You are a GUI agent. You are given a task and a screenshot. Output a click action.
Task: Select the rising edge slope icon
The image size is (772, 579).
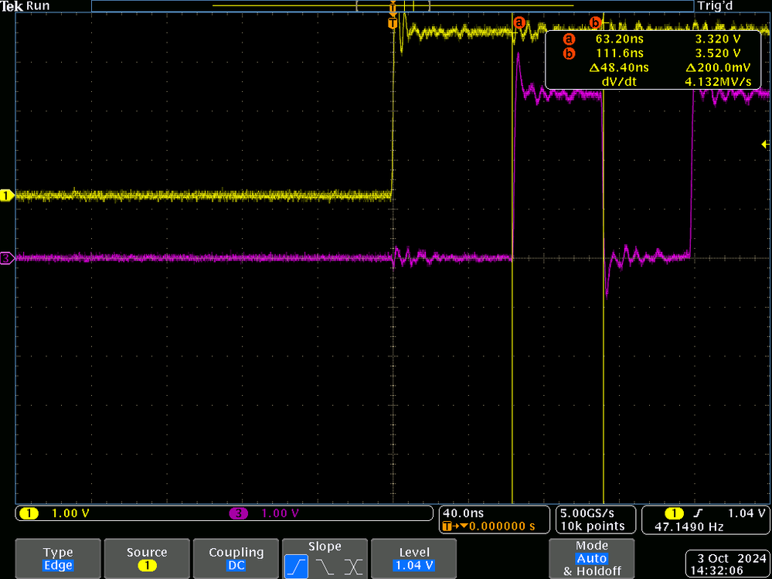(297, 567)
